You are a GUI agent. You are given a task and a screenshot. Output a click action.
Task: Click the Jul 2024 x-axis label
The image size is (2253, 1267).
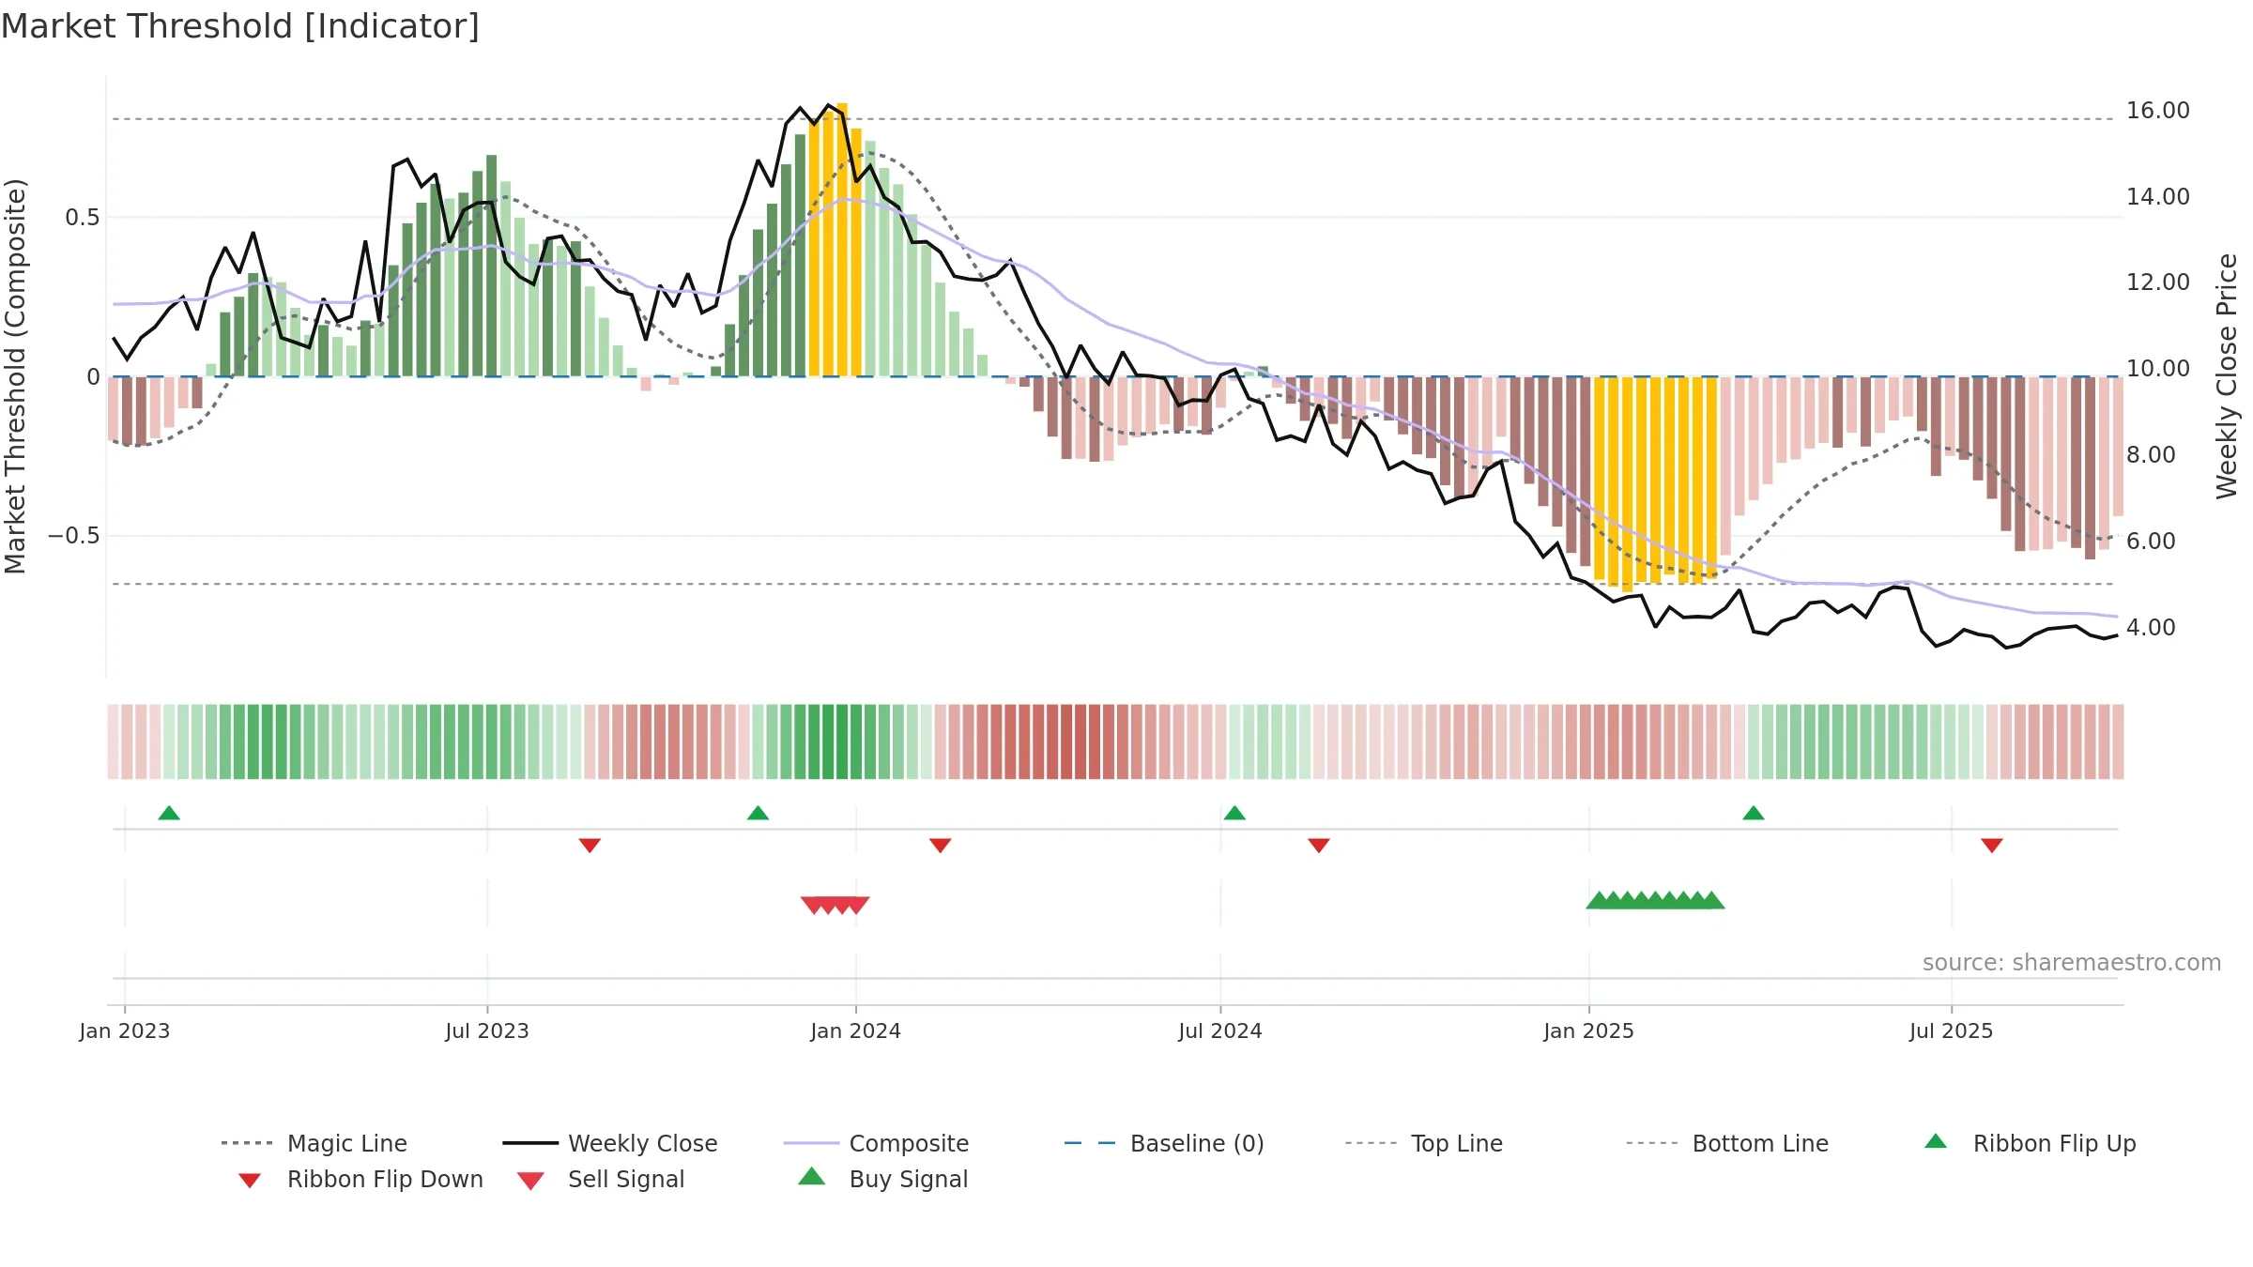1220,1031
